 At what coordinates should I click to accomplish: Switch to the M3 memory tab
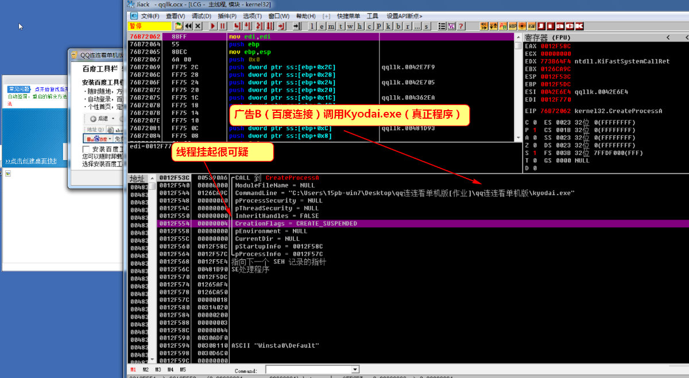(158, 370)
